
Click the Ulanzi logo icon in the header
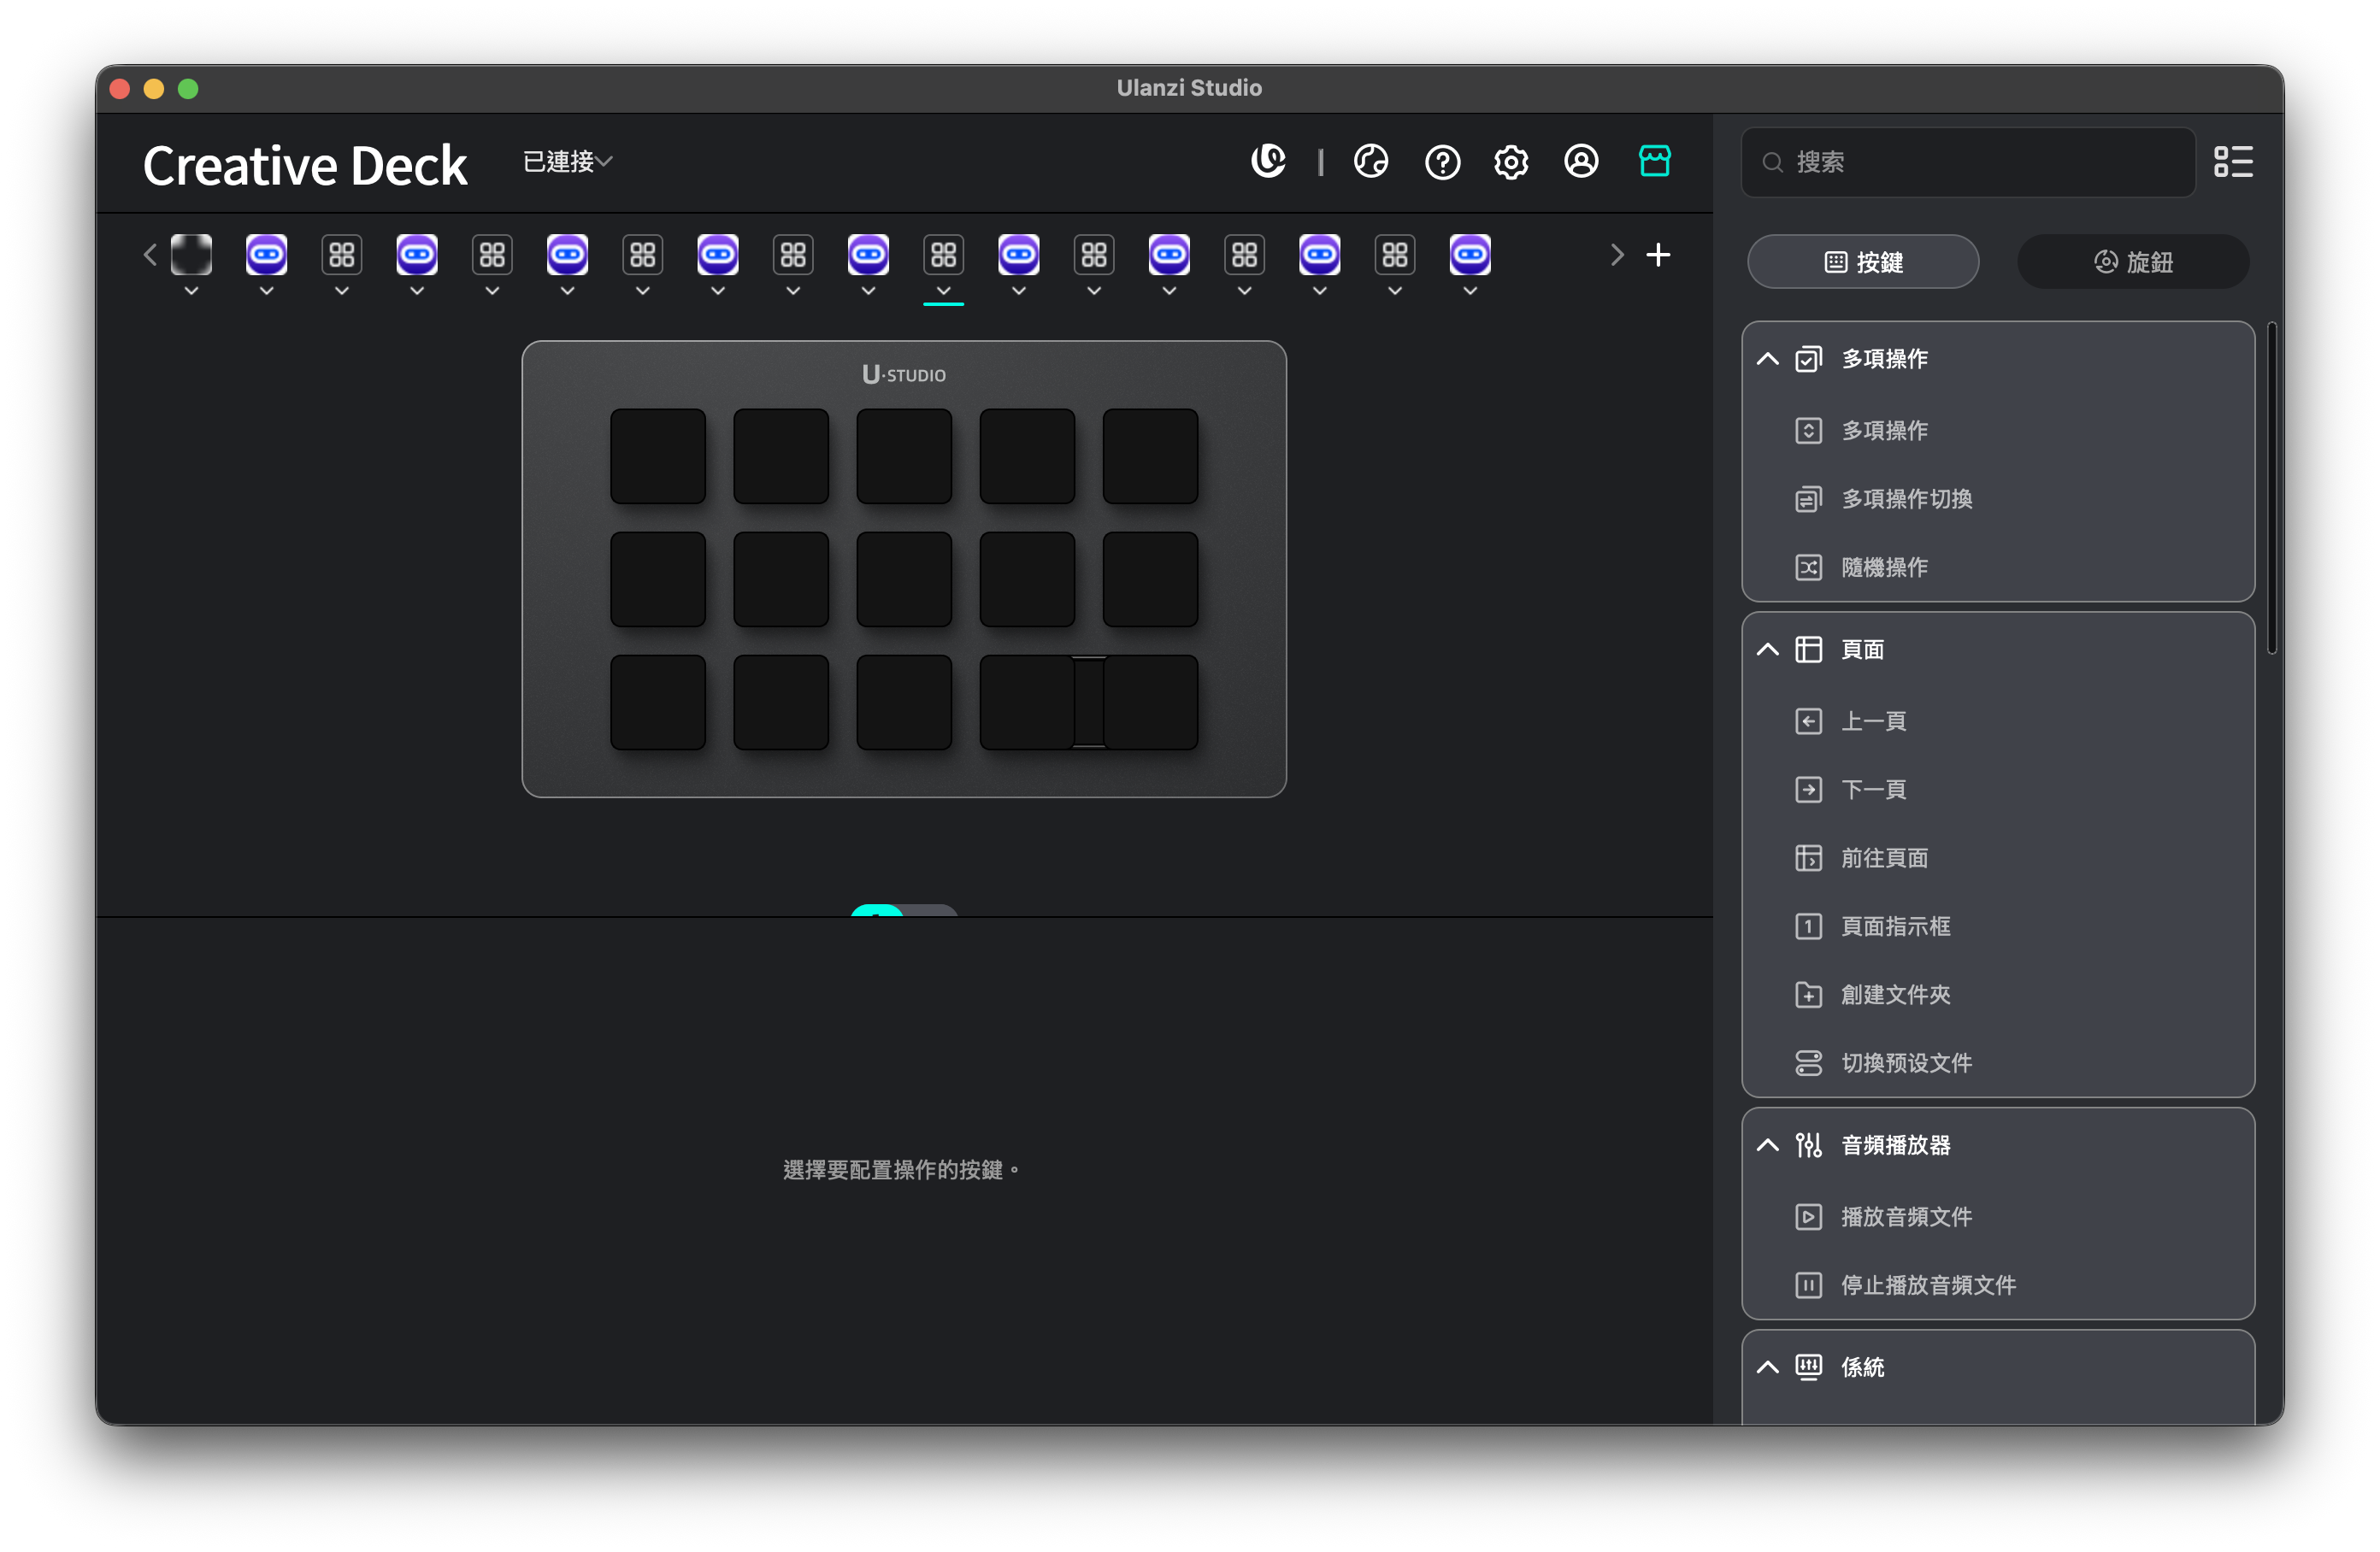[1268, 161]
